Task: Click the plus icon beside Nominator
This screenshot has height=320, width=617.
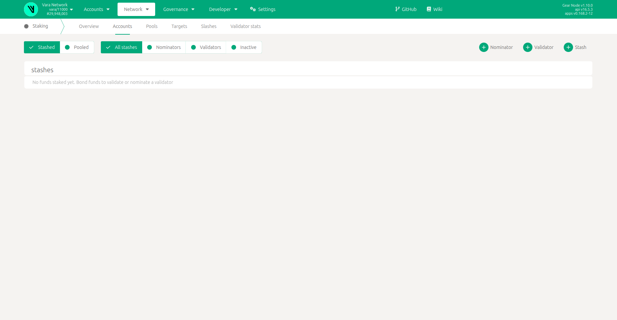Action: [484, 47]
